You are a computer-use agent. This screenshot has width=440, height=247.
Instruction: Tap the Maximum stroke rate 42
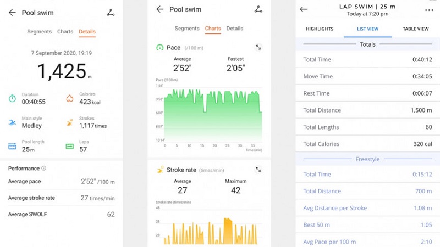pyautogui.click(x=236, y=190)
